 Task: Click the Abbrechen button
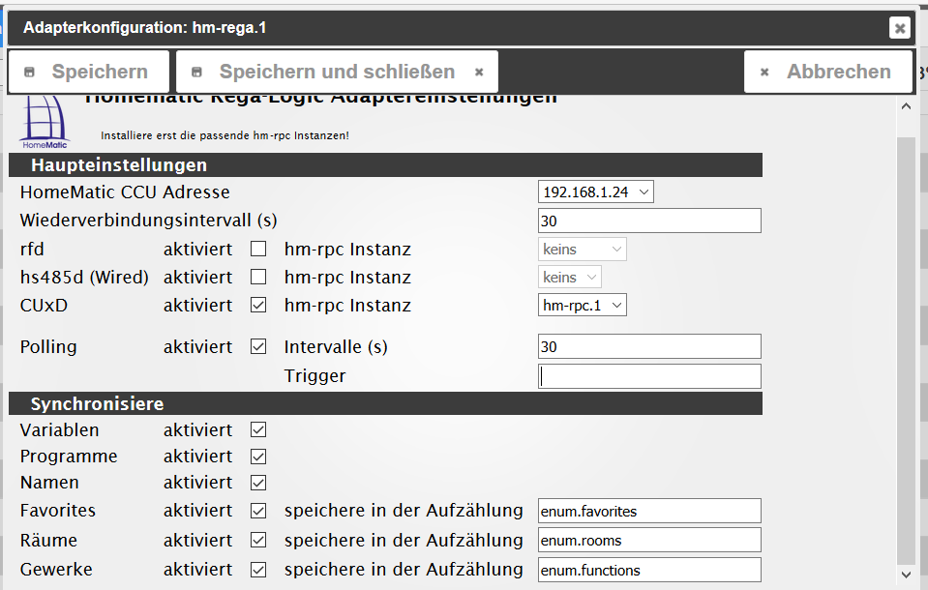828,72
